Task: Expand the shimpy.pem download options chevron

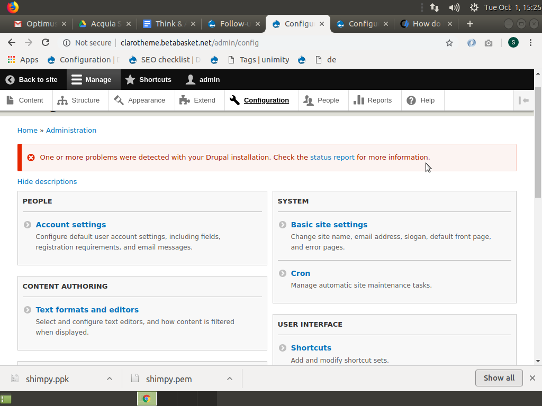Action: (x=229, y=379)
